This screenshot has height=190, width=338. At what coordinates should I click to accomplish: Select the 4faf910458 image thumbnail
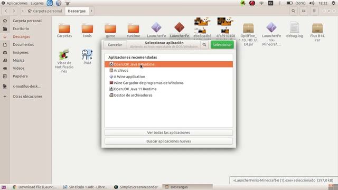(226, 25)
